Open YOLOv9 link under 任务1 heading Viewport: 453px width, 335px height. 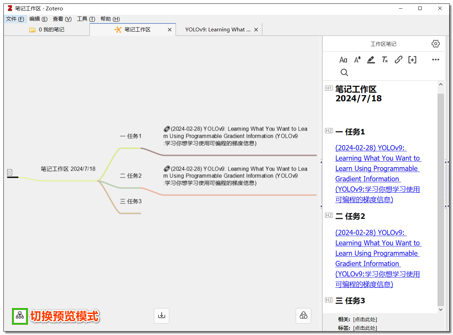click(378, 174)
